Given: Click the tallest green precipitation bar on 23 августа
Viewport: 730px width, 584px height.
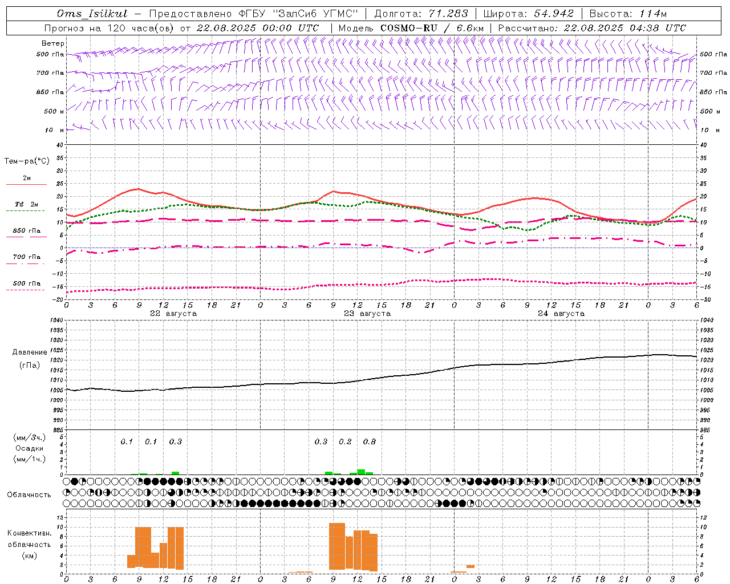Looking at the screenshot, I should 361,472.
